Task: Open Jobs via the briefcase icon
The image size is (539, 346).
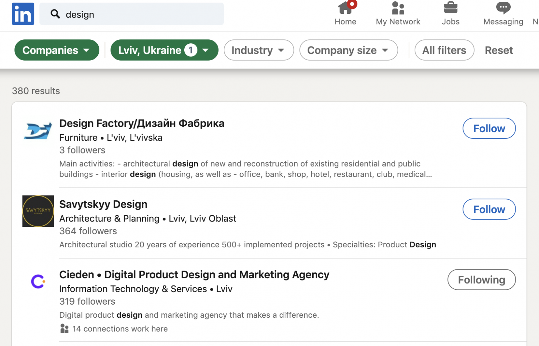Action: coord(450,8)
